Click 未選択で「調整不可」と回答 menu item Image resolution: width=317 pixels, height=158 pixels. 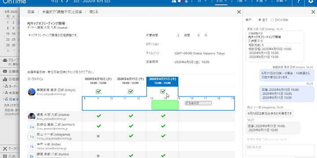pos(62,12)
